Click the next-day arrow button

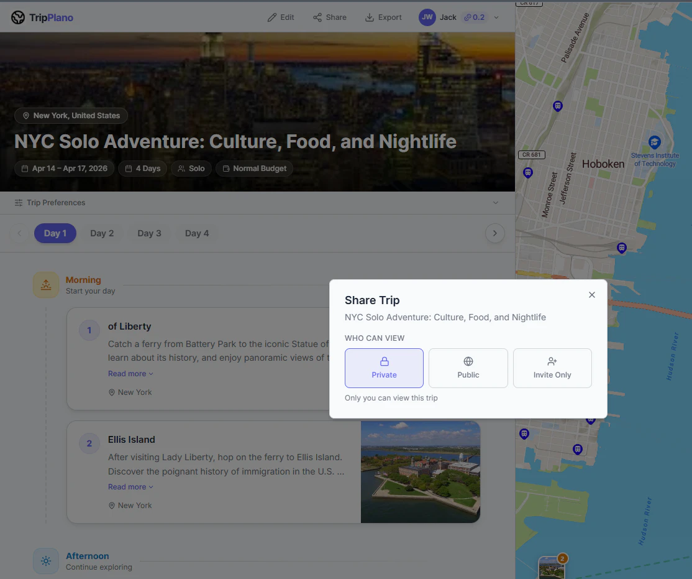[494, 233]
